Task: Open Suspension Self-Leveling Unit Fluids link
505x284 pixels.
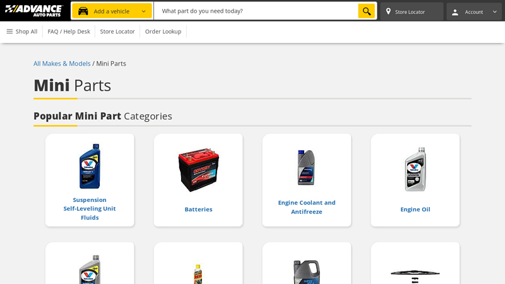Action: click(90, 209)
